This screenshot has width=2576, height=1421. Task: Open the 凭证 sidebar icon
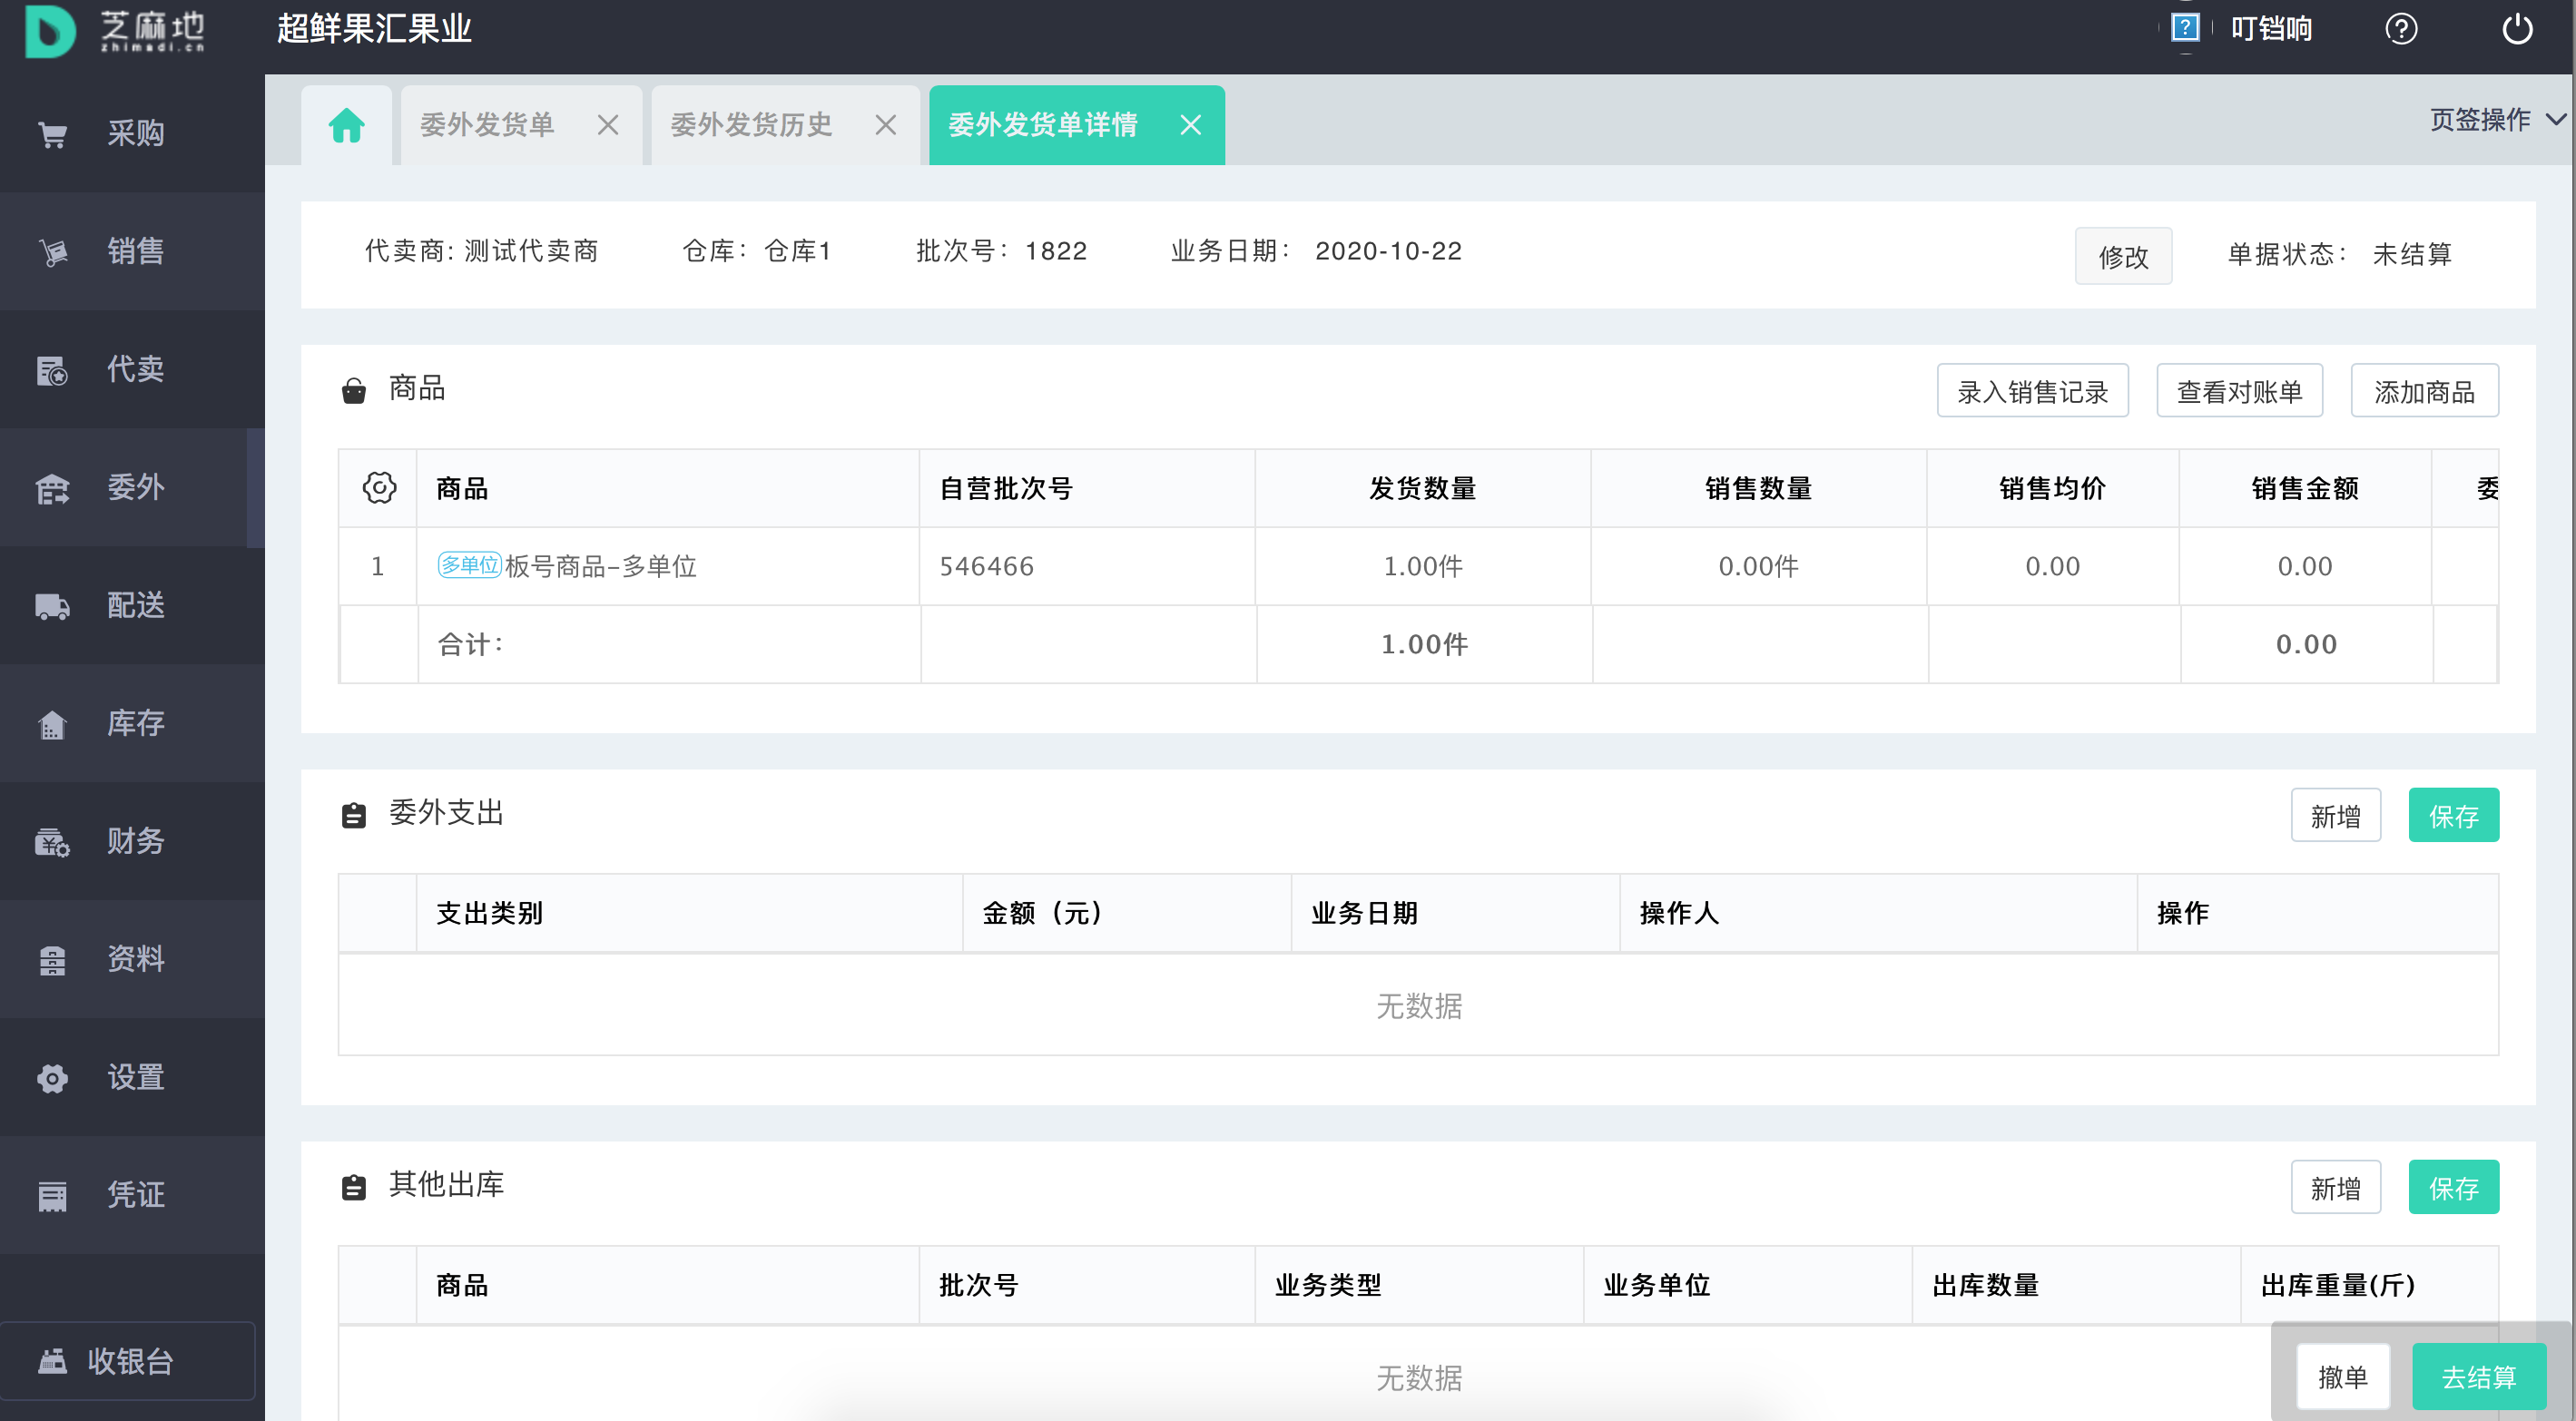point(52,1196)
